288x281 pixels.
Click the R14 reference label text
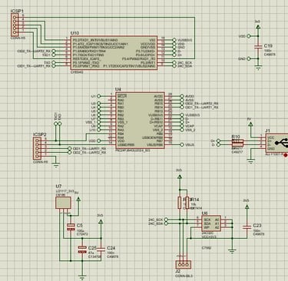(x=195, y=200)
